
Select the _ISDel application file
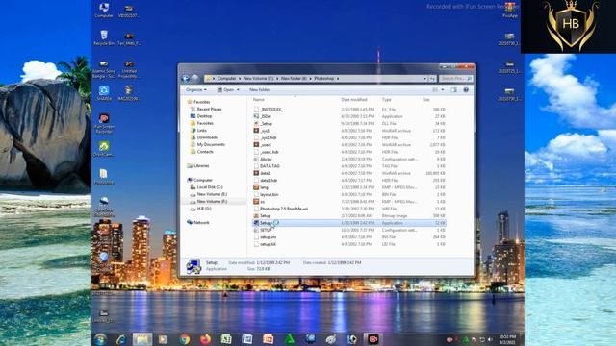[263, 116]
